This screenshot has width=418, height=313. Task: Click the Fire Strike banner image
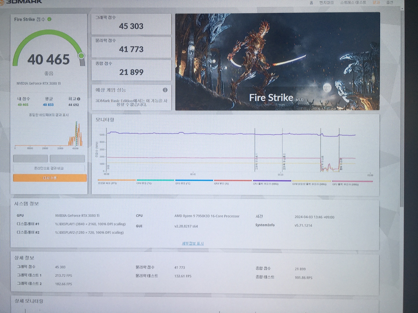point(278,61)
